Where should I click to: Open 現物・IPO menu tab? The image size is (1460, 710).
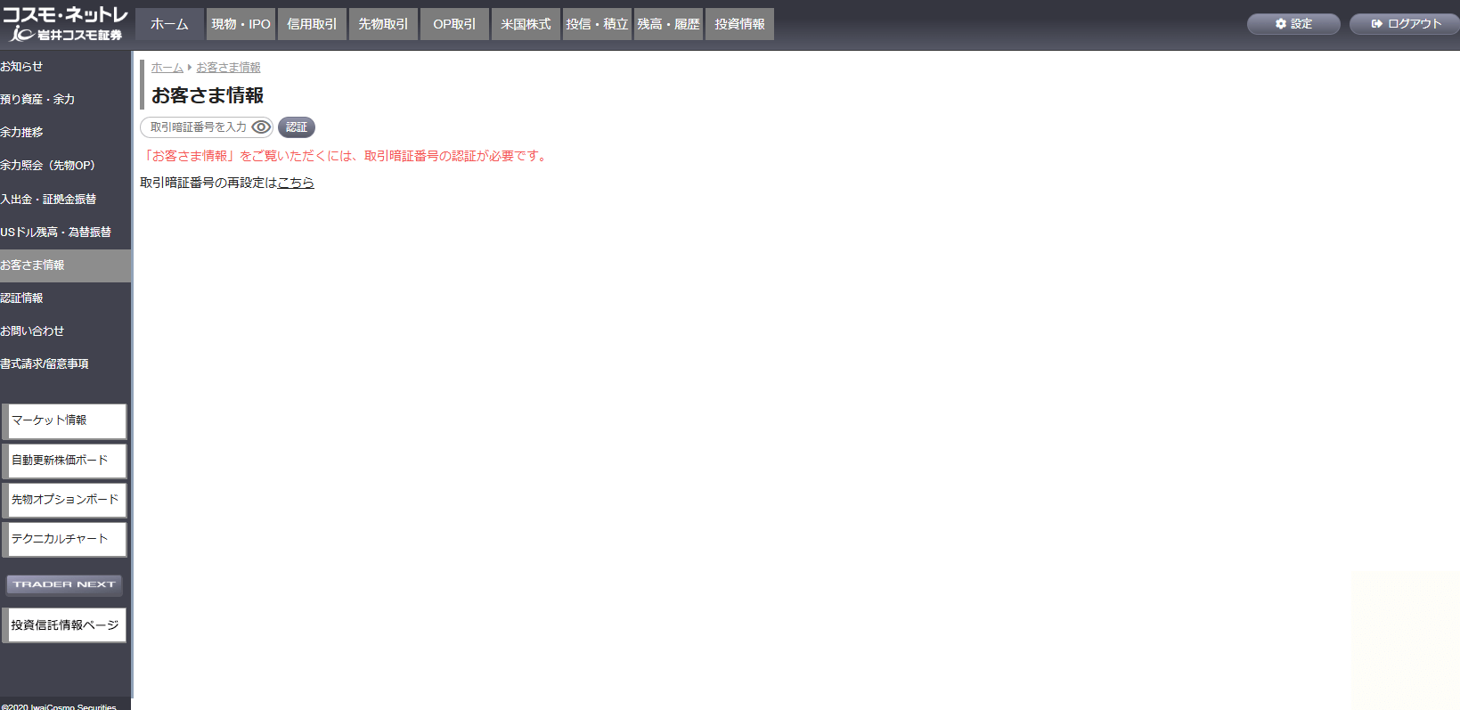tap(241, 24)
